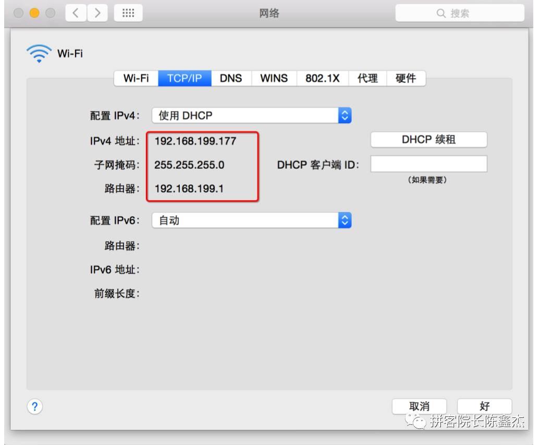This screenshot has width=542, height=445.
Task: Open the help question mark icon
Action: [x=34, y=406]
